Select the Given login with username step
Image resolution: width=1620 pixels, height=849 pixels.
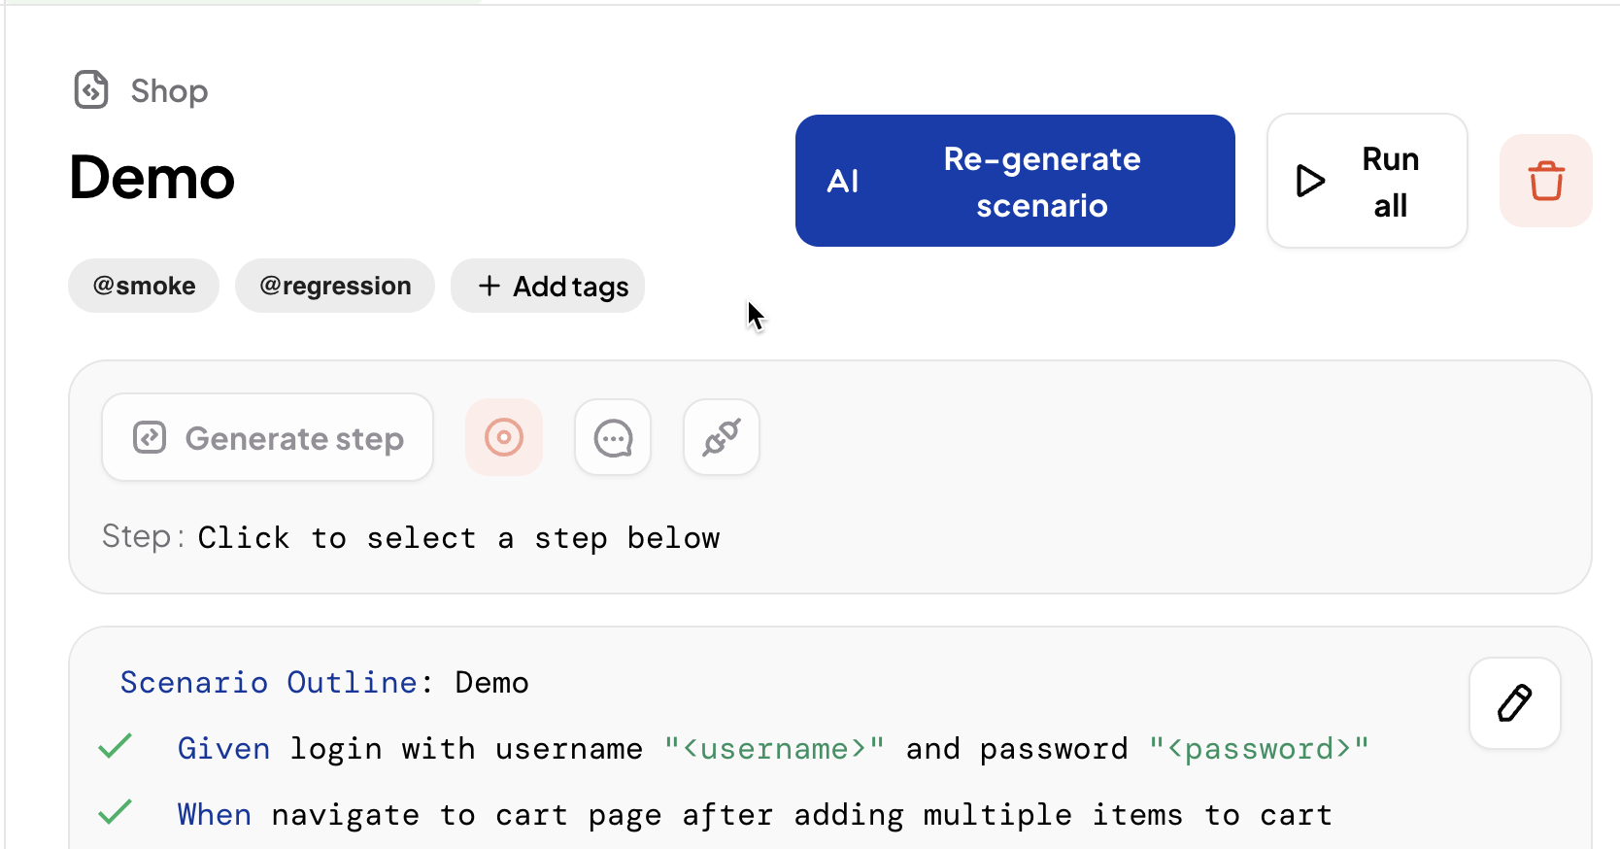click(773, 749)
